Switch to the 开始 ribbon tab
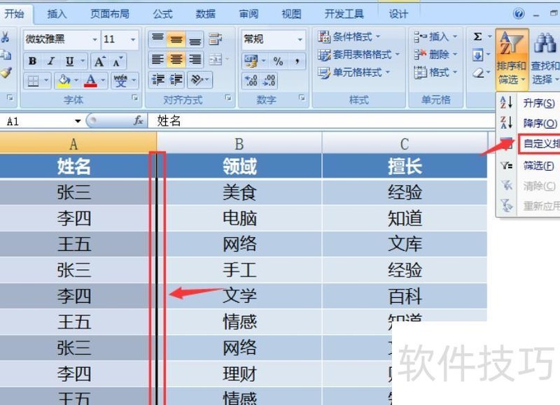560x405 pixels. click(14, 14)
